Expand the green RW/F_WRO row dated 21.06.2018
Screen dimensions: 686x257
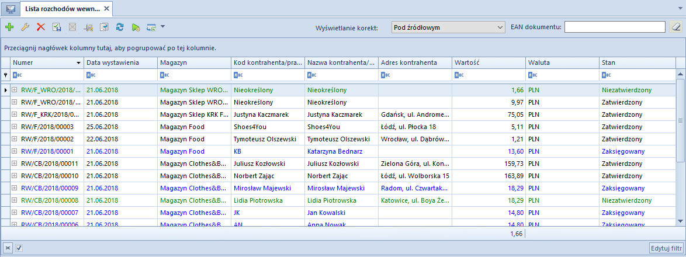click(15, 90)
